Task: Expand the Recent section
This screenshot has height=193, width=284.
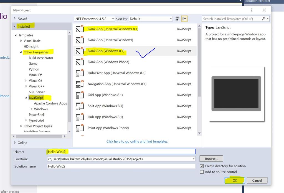Action: [15, 18]
